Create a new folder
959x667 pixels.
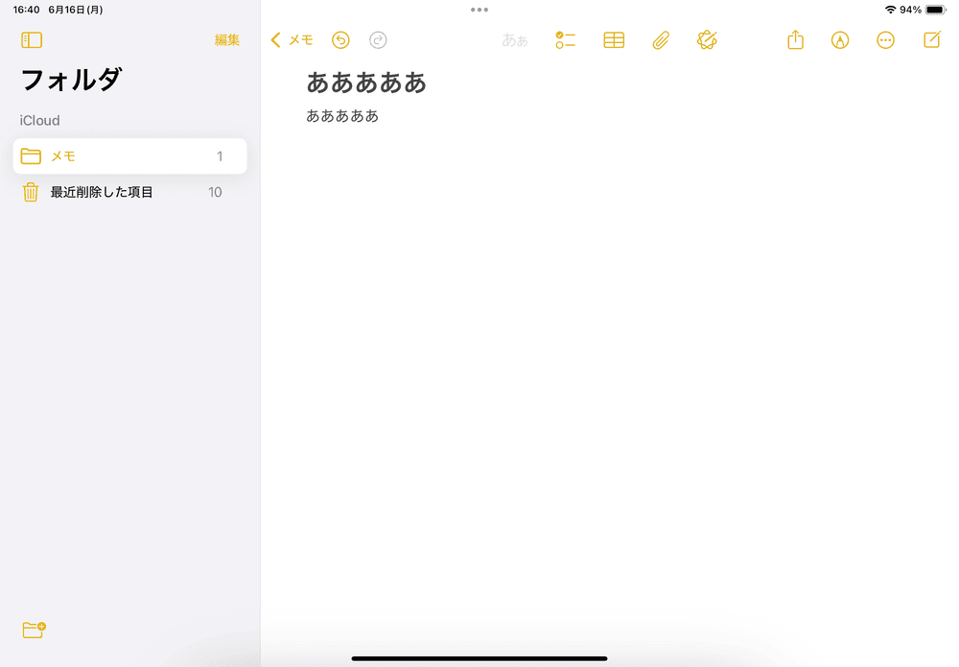tap(34, 630)
